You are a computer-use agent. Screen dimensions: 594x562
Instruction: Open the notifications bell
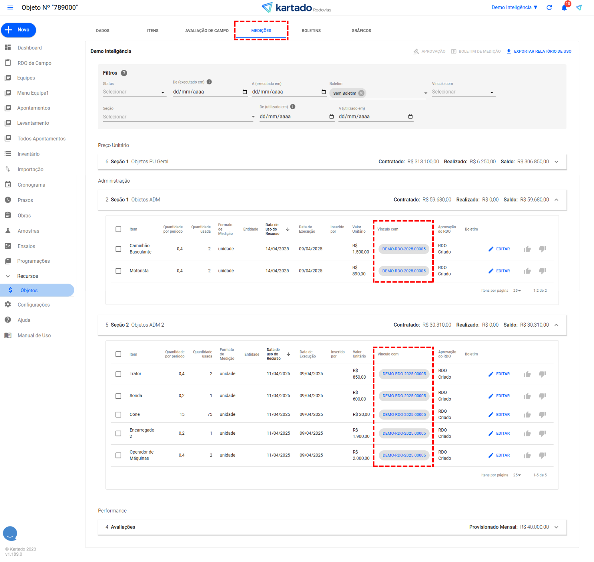564,8
